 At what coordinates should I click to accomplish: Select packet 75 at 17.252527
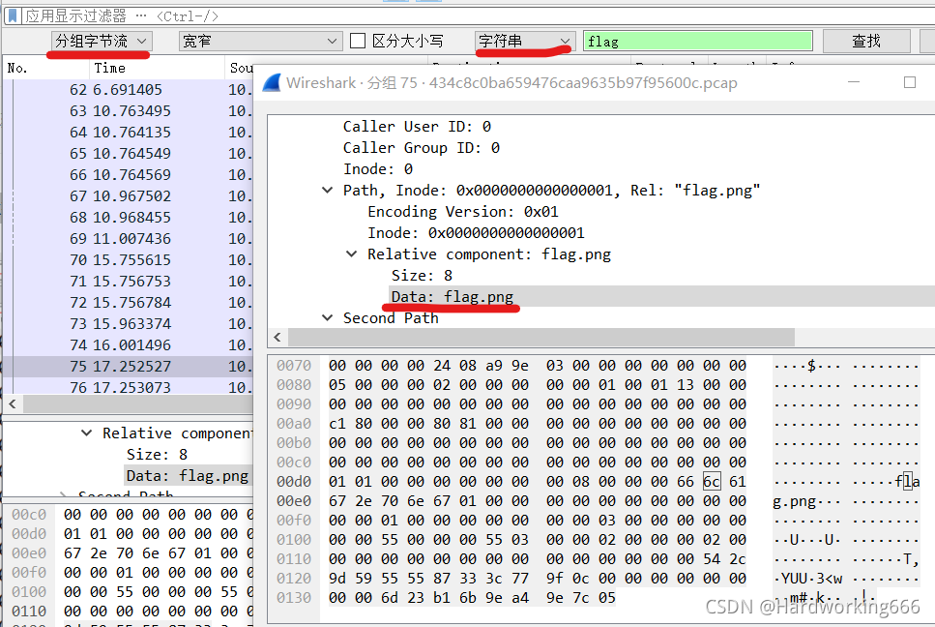(128, 367)
